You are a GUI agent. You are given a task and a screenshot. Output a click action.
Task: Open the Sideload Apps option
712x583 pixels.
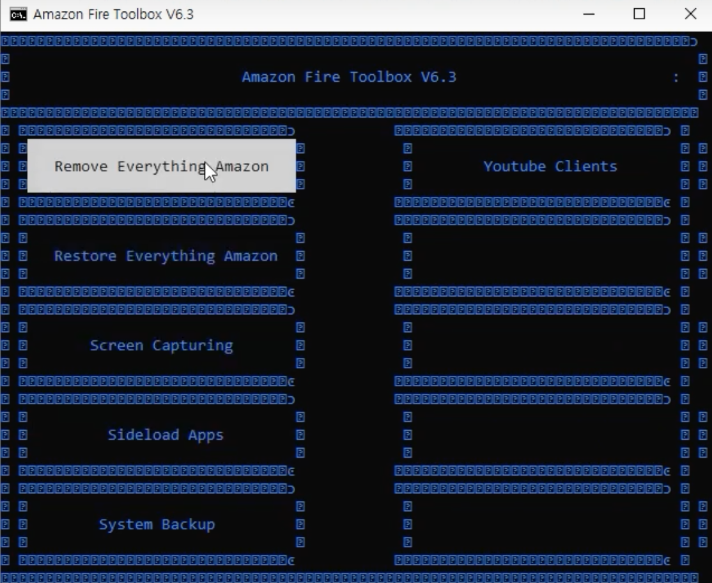pyautogui.click(x=166, y=435)
